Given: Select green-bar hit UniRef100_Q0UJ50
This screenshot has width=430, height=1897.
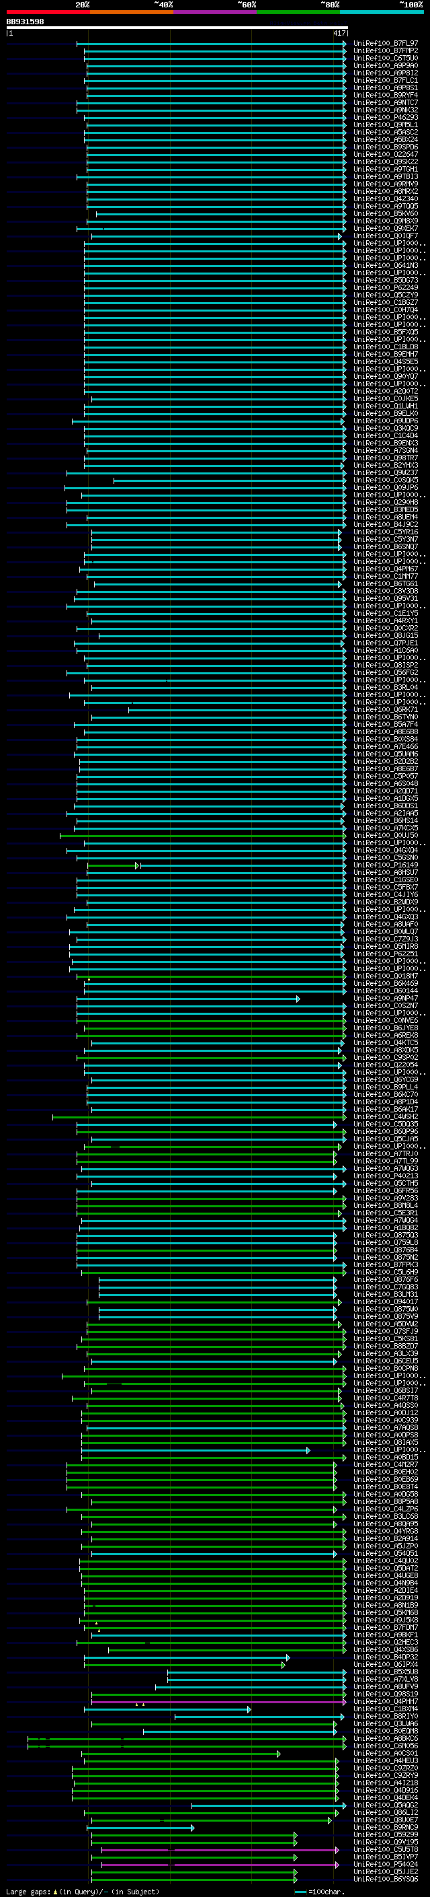Looking at the screenshot, I should pos(385,835).
